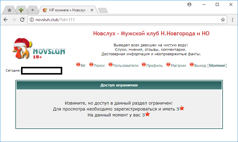Switch to the green cross pinned tab
Viewport: 238px width, 142px height.
[x=21, y=10]
